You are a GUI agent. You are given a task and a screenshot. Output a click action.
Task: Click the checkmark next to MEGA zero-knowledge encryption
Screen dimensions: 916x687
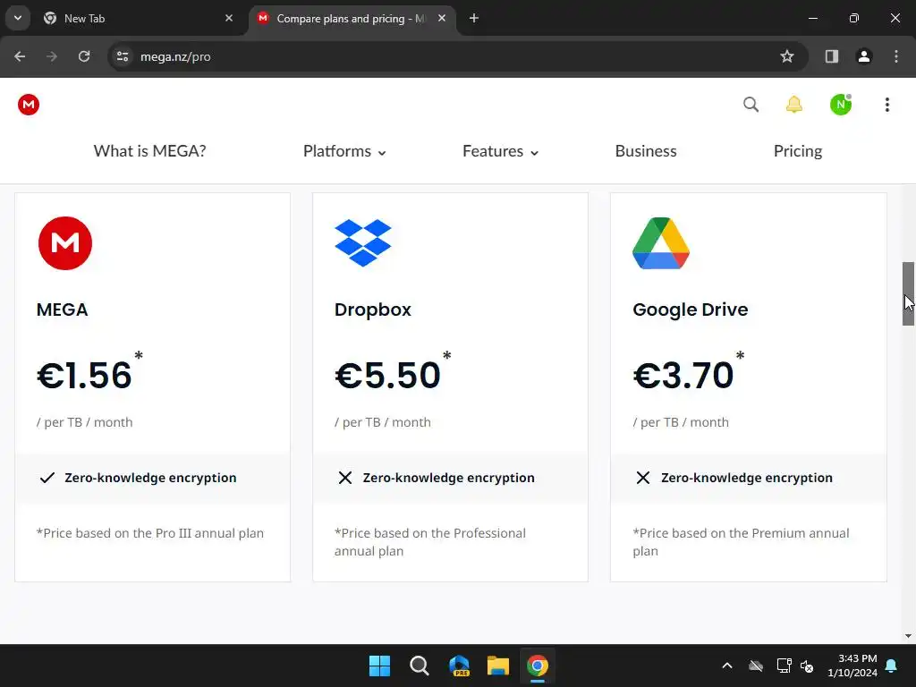tap(47, 478)
